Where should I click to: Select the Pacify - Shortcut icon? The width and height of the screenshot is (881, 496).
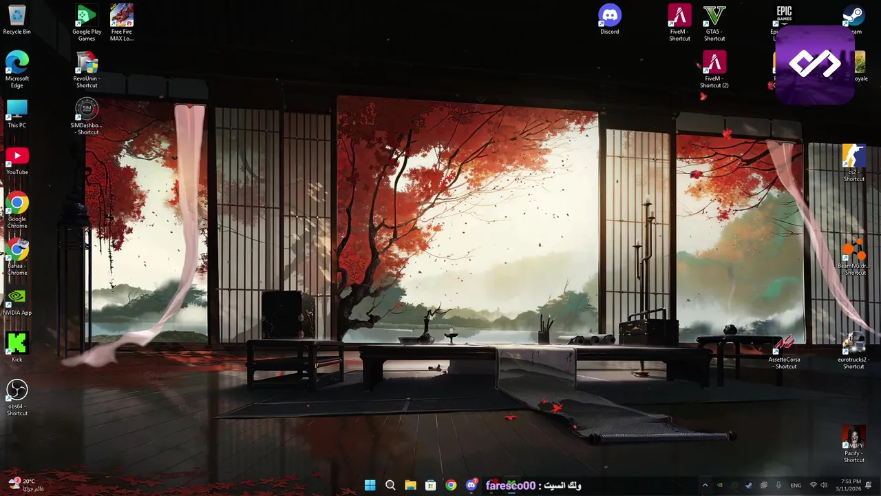(x=853, y=444)
